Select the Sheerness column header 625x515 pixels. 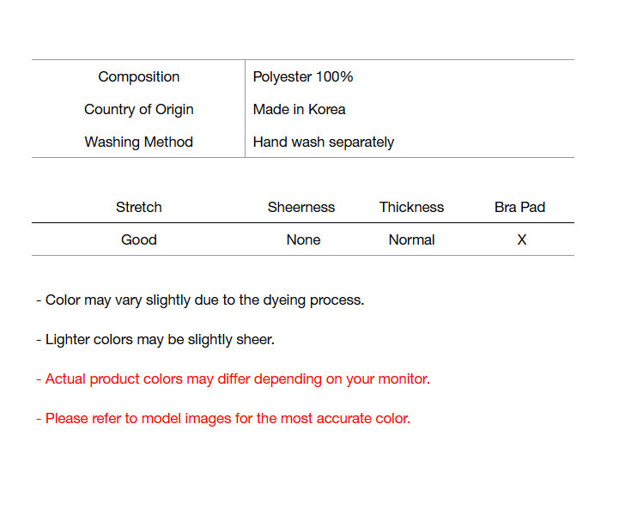click(x=301, y=208)
